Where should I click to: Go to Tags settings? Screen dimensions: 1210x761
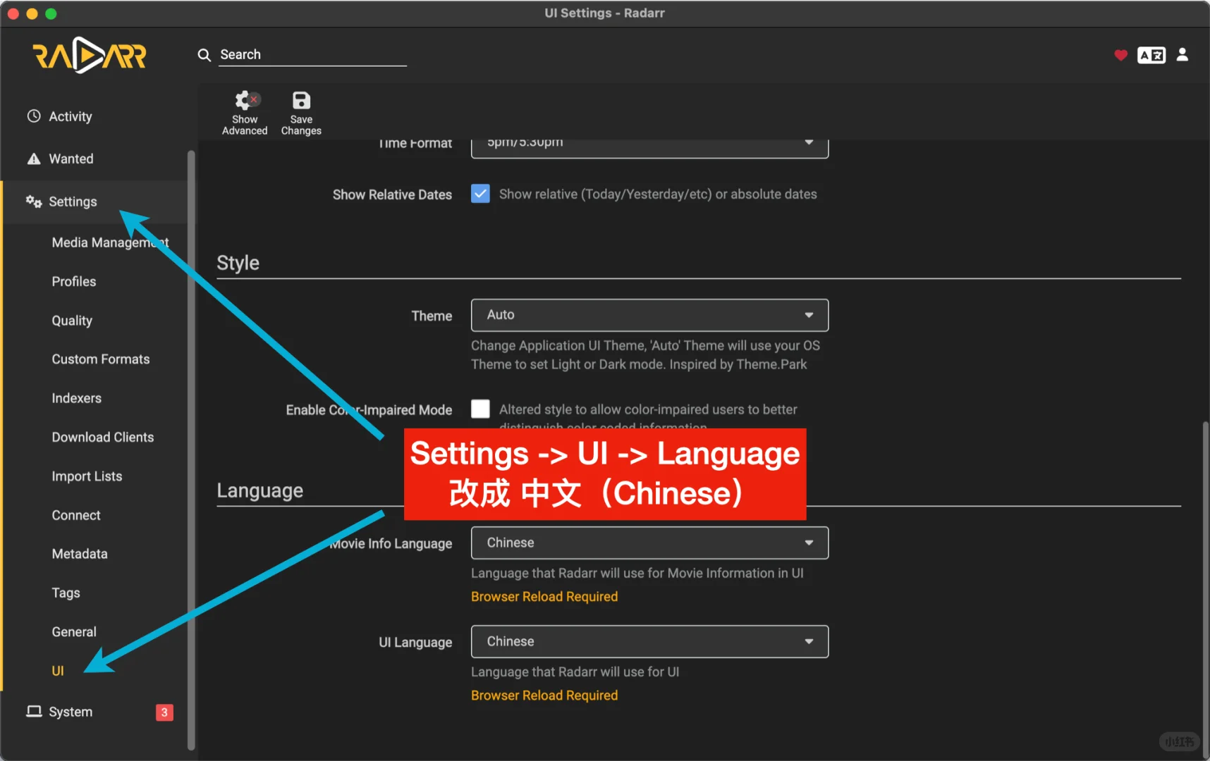click(x=66, y=593)
